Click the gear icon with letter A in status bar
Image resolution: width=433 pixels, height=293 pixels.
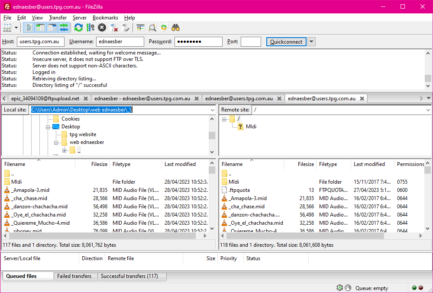[x=339, y=288]
